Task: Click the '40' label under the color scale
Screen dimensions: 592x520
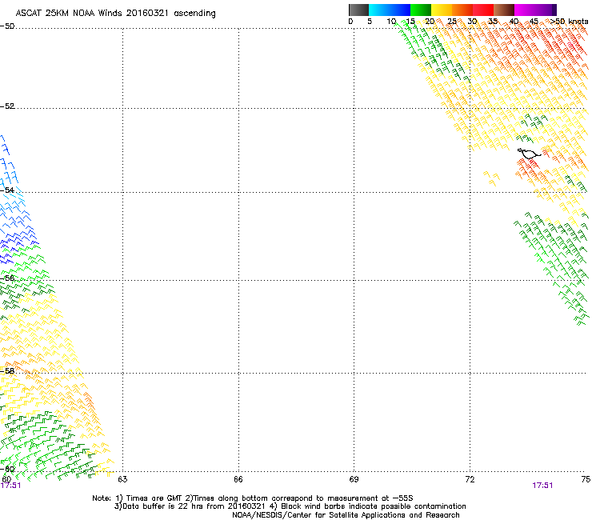Action: tap(514, 22)
